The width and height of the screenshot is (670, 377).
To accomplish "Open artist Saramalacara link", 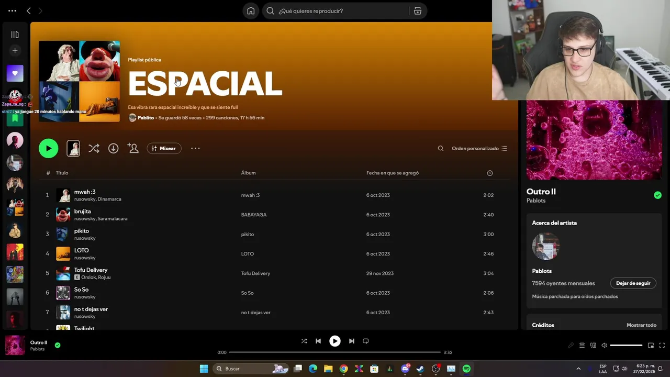I will point(113,218).
